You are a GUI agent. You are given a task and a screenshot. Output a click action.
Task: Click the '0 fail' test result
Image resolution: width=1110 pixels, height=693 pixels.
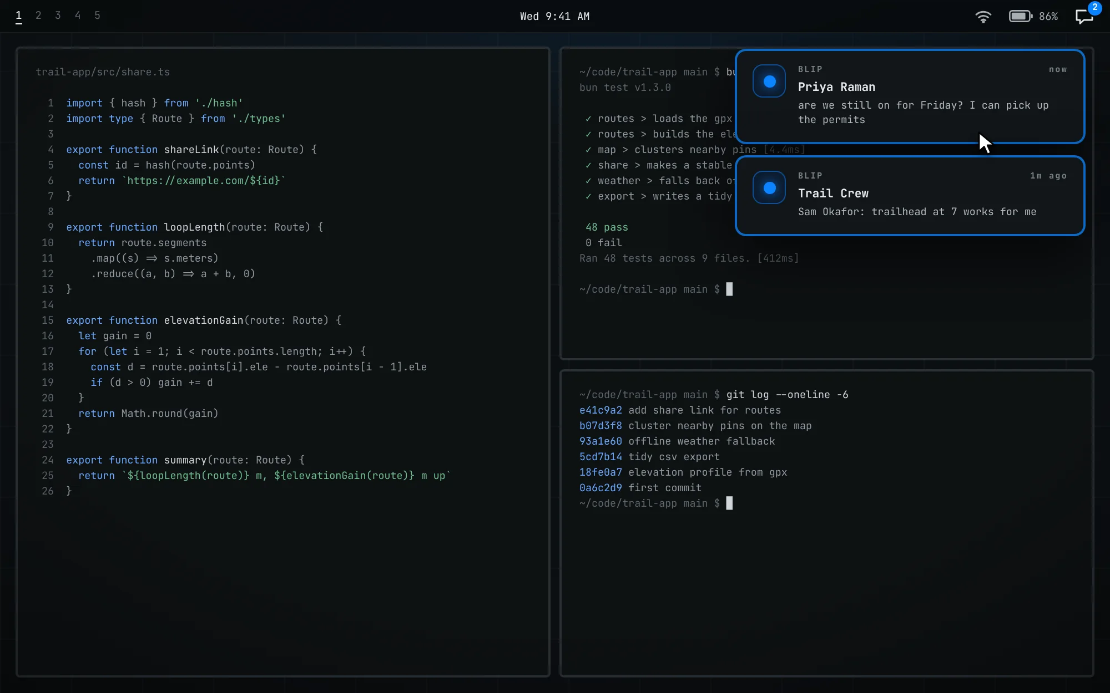603,243
